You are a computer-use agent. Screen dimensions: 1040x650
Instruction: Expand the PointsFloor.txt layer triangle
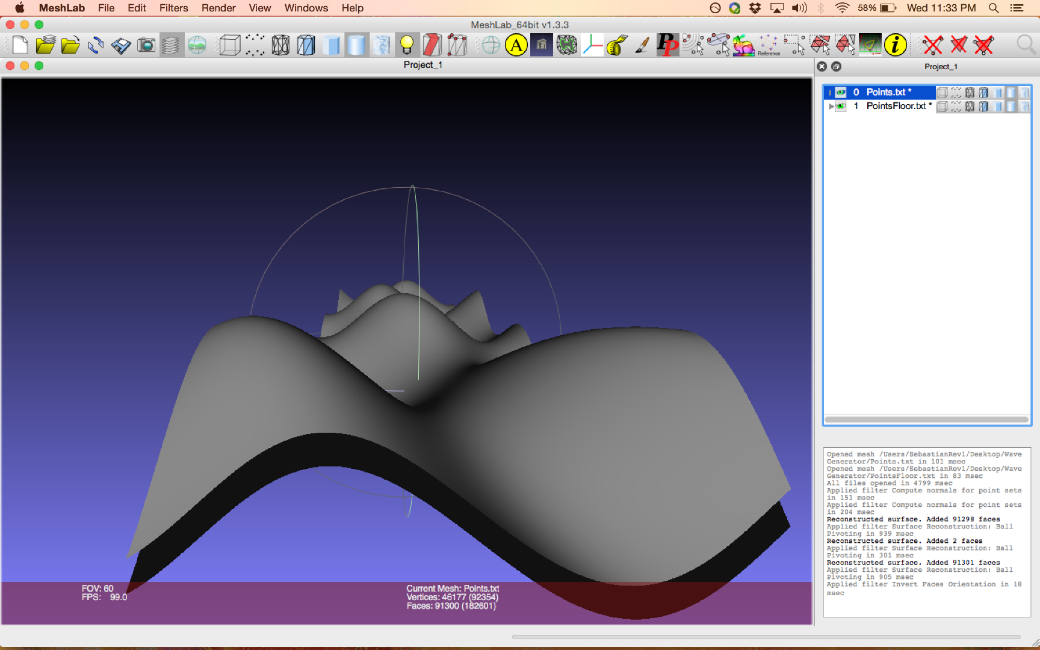[x=831, y=106]
